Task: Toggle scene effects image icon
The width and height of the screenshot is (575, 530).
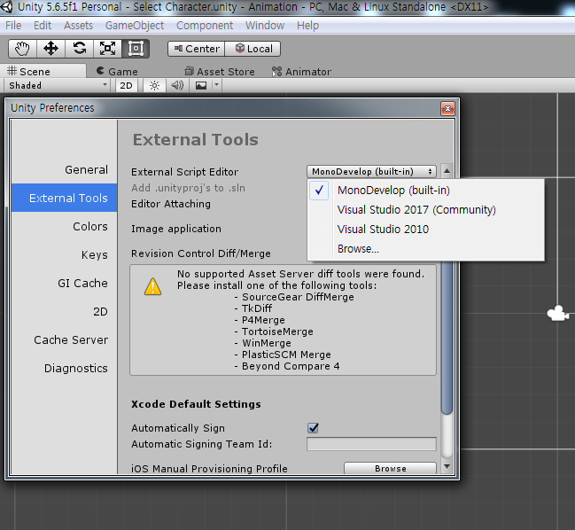Action: coord(201,85)
